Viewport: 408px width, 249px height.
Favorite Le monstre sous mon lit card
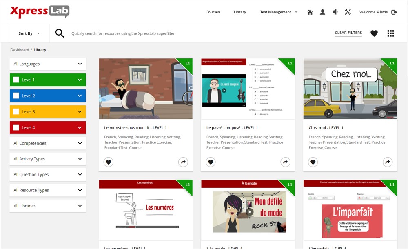coord(109,162)
